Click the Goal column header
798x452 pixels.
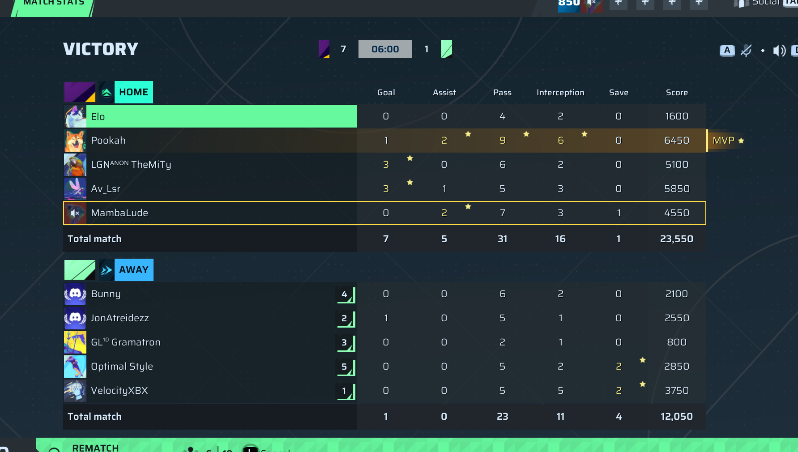pyautogui.click(x=386, y=93)
